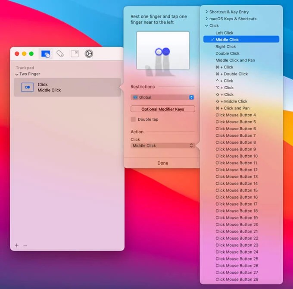Viewport: 293px width, 289px height.
Task: Collapse the Two Finger section
Action: (17, 74)
